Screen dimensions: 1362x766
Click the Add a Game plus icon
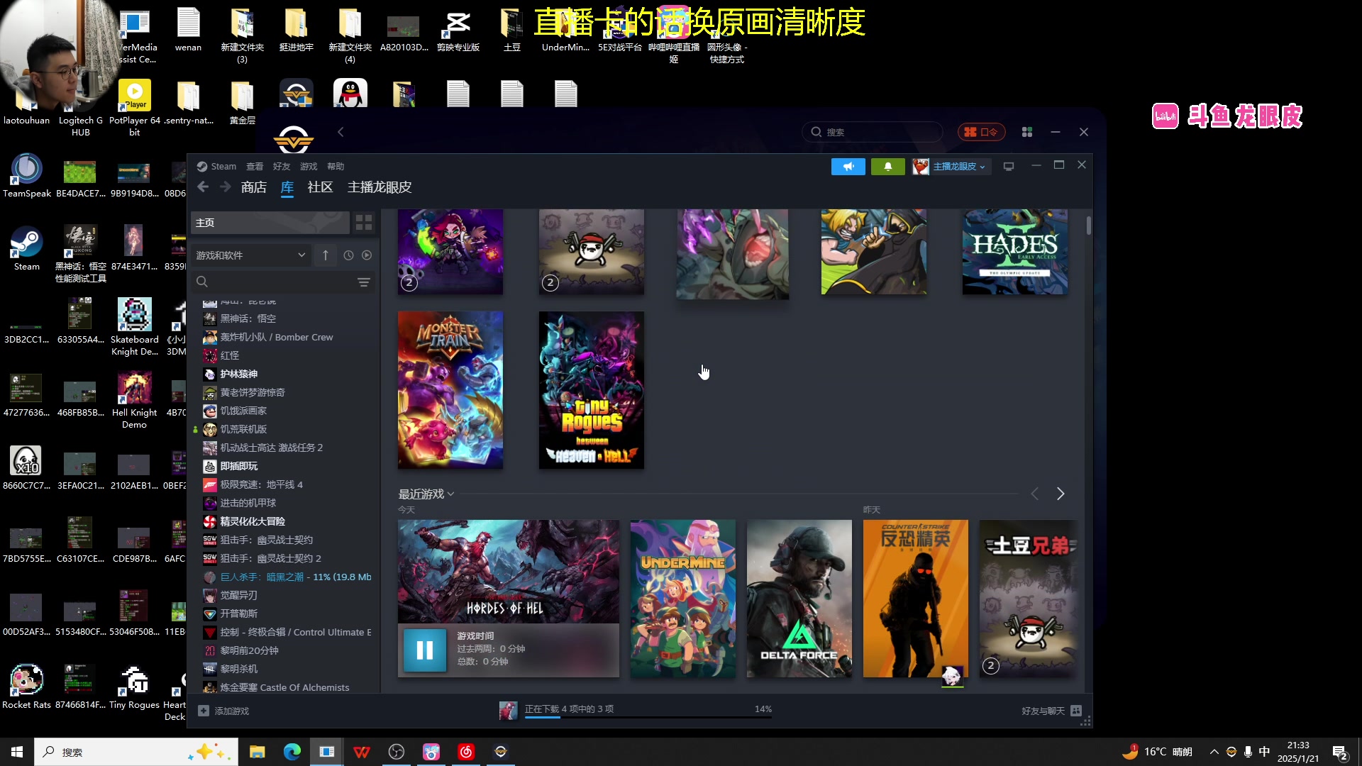click(x=204, y=711)
